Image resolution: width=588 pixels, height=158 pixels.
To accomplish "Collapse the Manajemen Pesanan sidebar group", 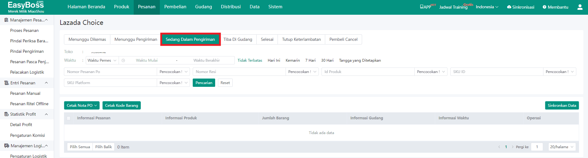I will 46,20.
